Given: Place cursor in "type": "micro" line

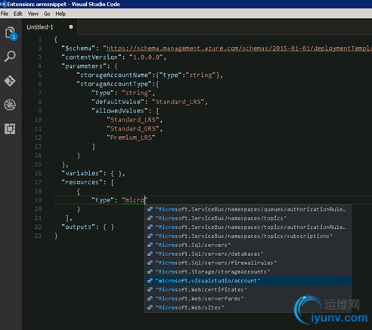Looking at the screenshot, I should 213,200.
